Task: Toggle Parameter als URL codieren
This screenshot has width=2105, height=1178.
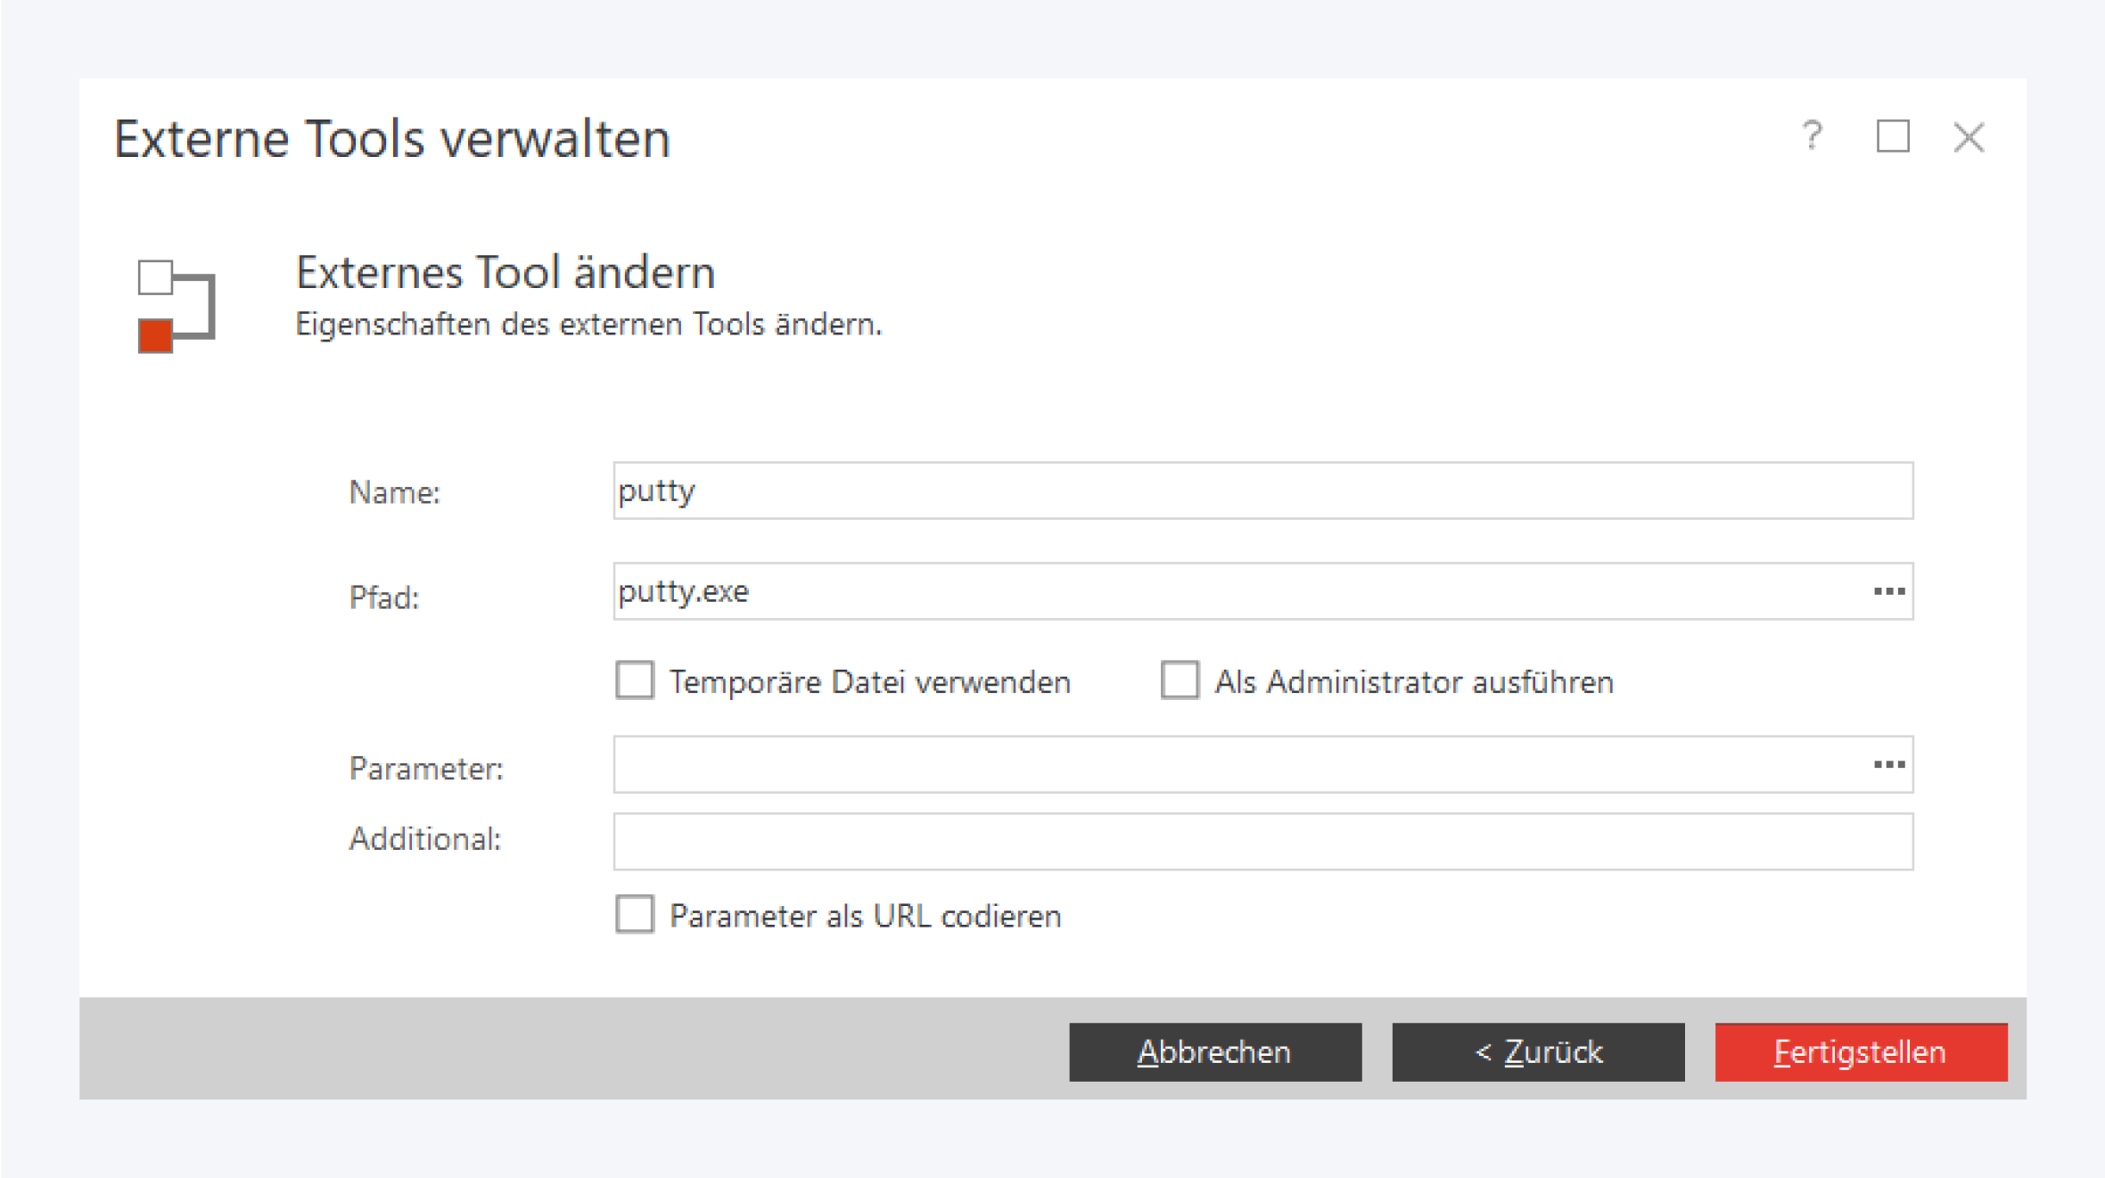Action: pyautogui.click(x=635, y=915)
